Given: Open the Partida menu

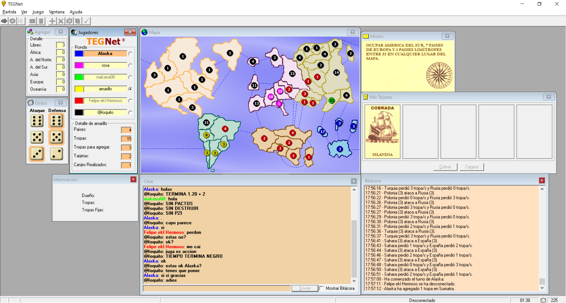Looking at the screenshot, I should pos(9,12).
